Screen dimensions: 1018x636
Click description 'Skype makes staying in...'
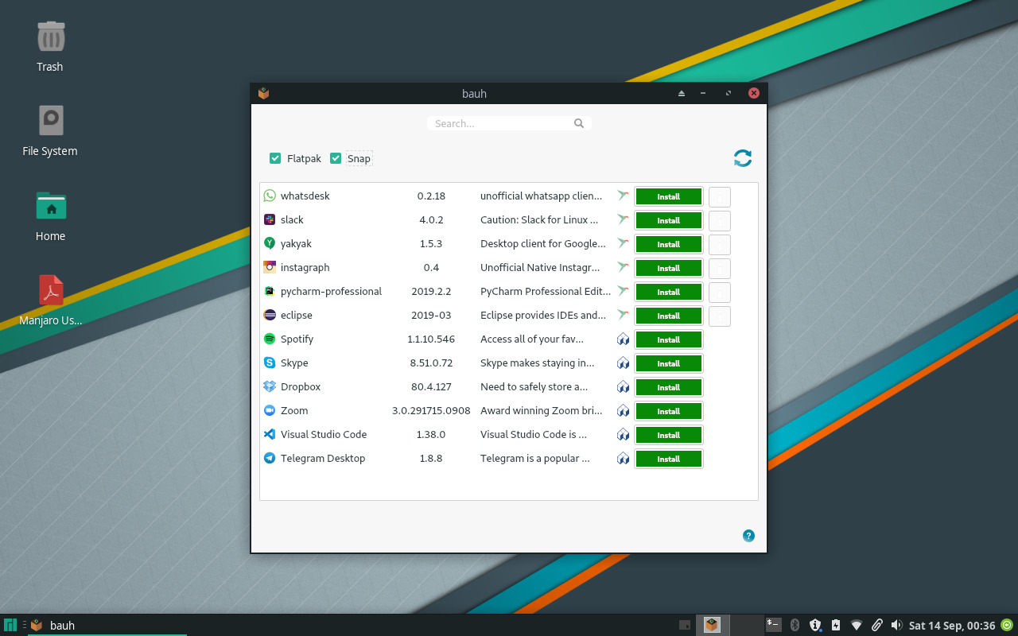538,363
